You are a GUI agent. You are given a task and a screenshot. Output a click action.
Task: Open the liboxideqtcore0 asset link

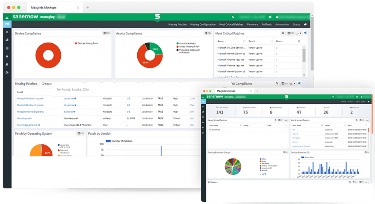point(24,119)
